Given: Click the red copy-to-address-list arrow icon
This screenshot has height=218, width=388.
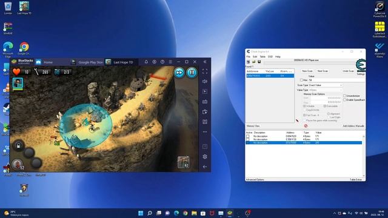Looking at the screenshot, I should coord(297,121).
